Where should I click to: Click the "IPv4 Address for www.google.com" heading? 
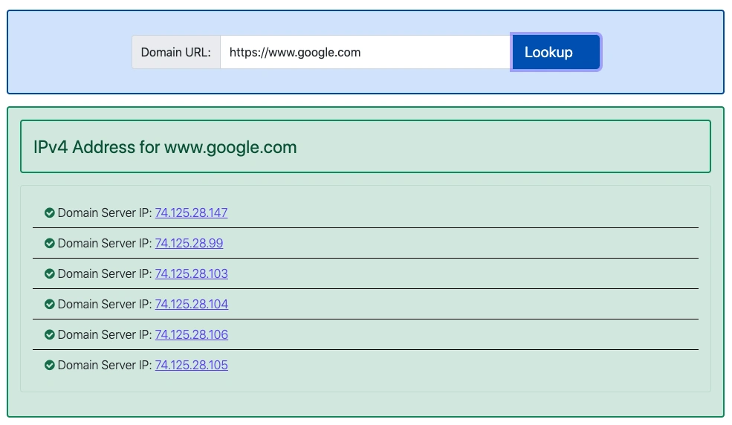point(165,147)
